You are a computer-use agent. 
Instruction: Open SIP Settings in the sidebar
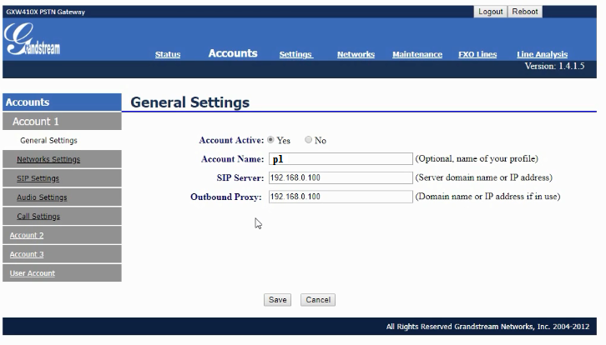click(38, 178)
